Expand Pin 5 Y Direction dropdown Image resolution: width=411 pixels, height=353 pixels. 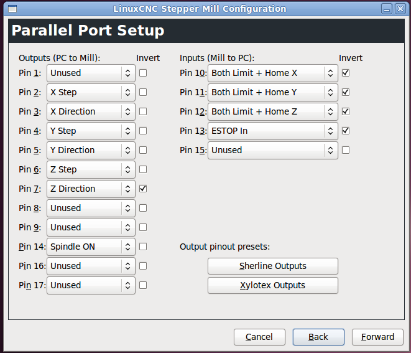91,150
